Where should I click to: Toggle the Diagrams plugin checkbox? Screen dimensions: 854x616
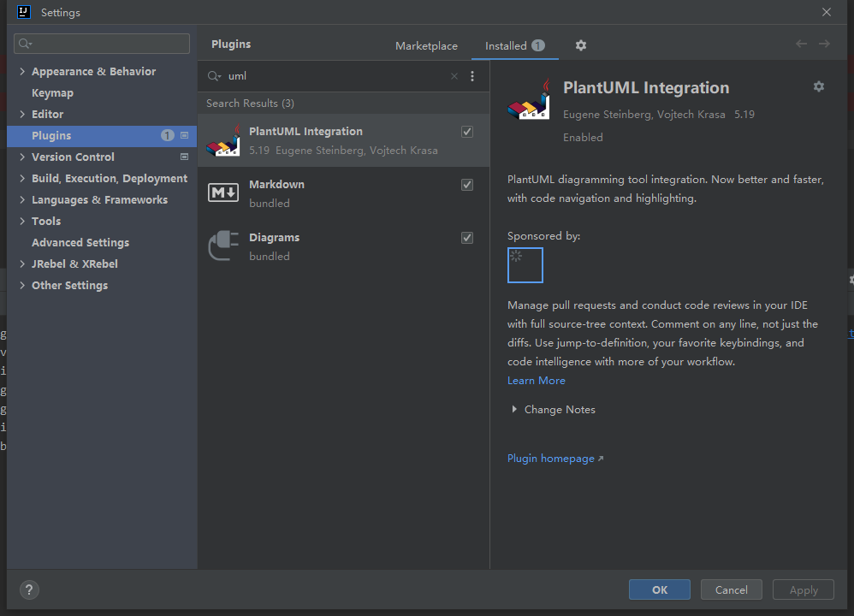pos(467,238)
